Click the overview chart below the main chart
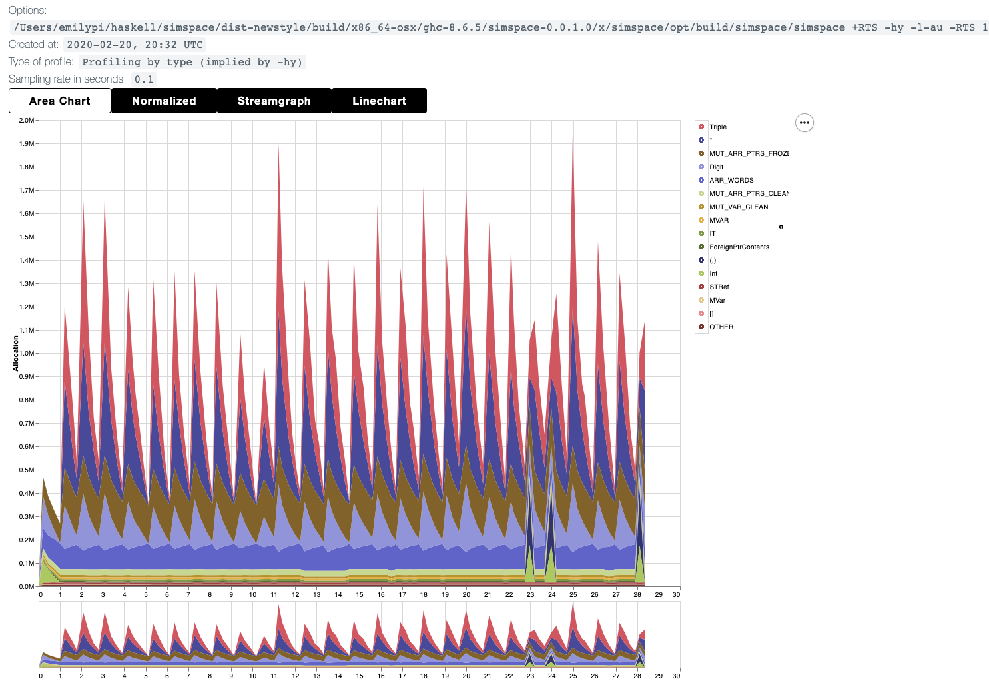Viewport: 989px width, 699px height. click(x=360, y=636)
